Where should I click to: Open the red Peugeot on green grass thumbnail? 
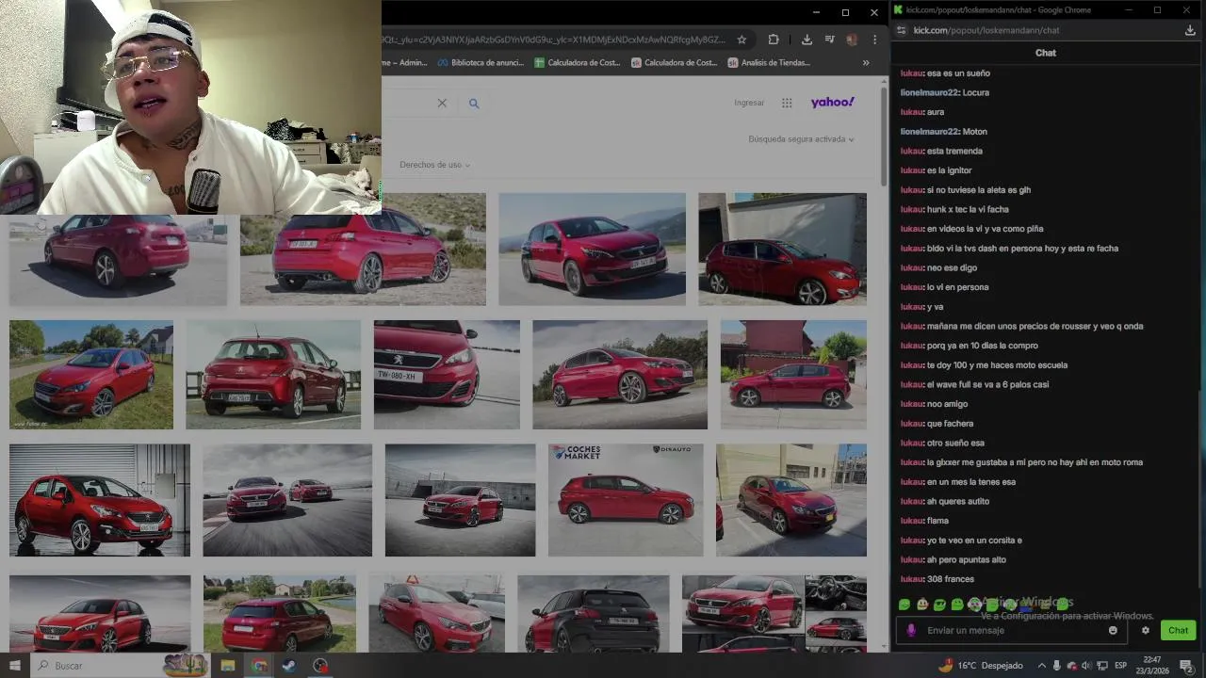tap(91, 374)
